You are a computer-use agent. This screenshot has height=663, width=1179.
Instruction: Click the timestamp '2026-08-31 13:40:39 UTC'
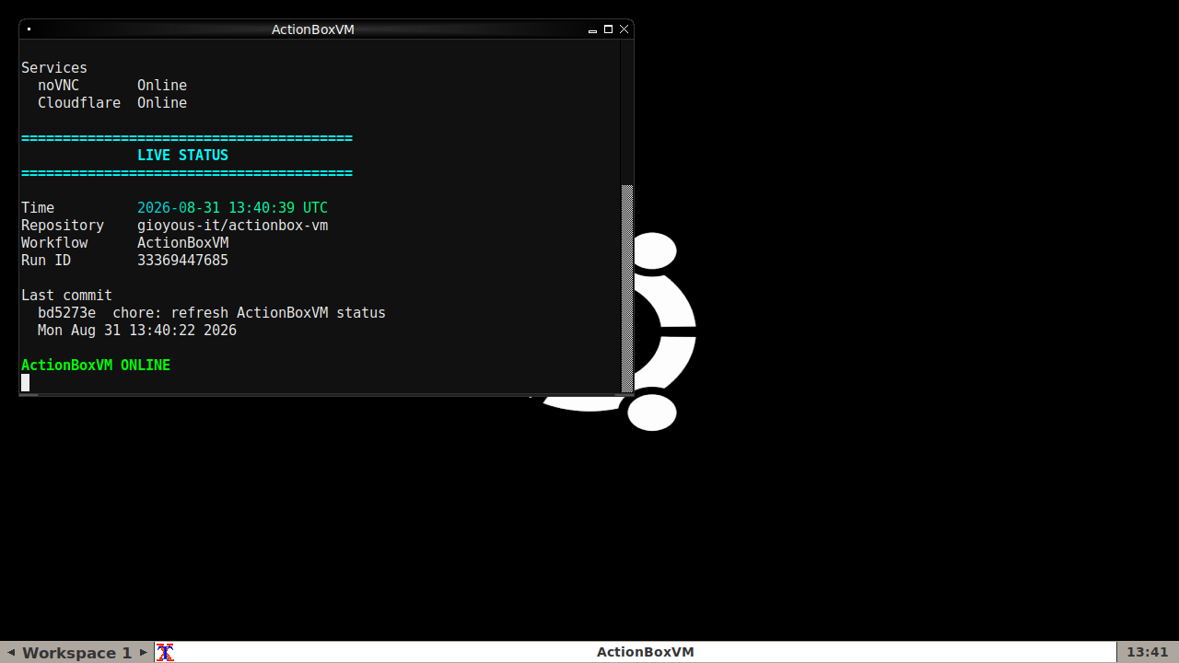(x=232, y=208)
